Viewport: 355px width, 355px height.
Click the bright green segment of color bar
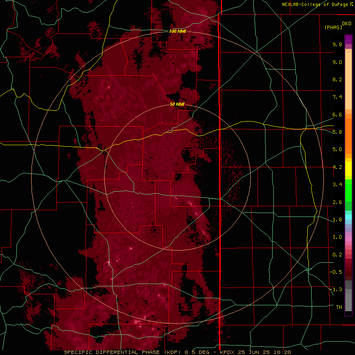[348, 190]
